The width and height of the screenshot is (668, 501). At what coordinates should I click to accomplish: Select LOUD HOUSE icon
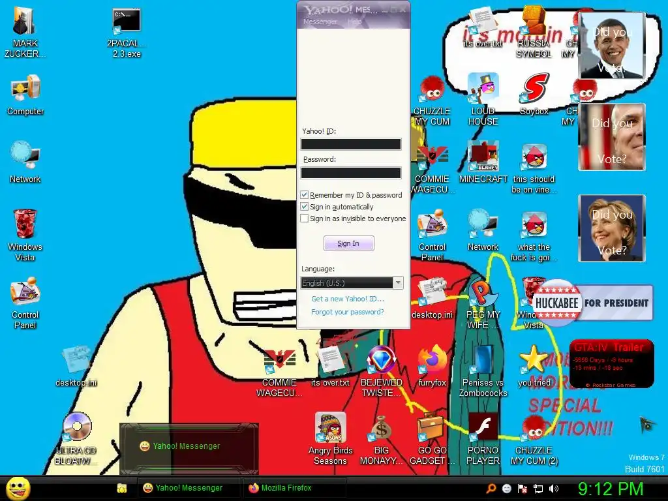(x=483, y=99)
